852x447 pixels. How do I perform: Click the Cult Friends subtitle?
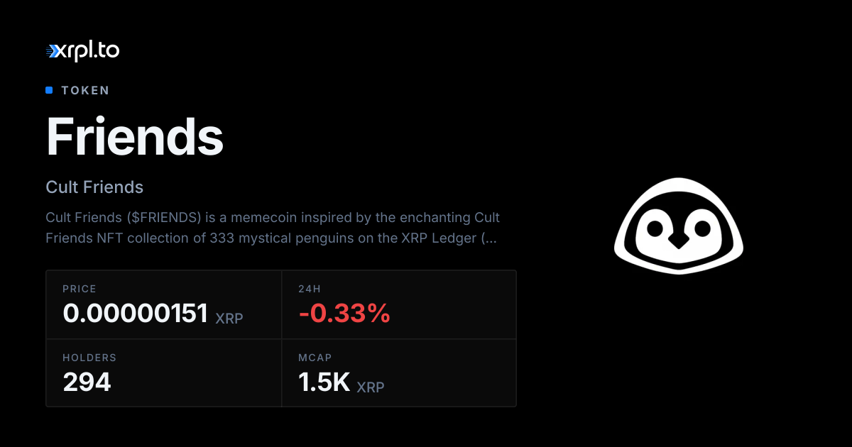coord(94,187)
